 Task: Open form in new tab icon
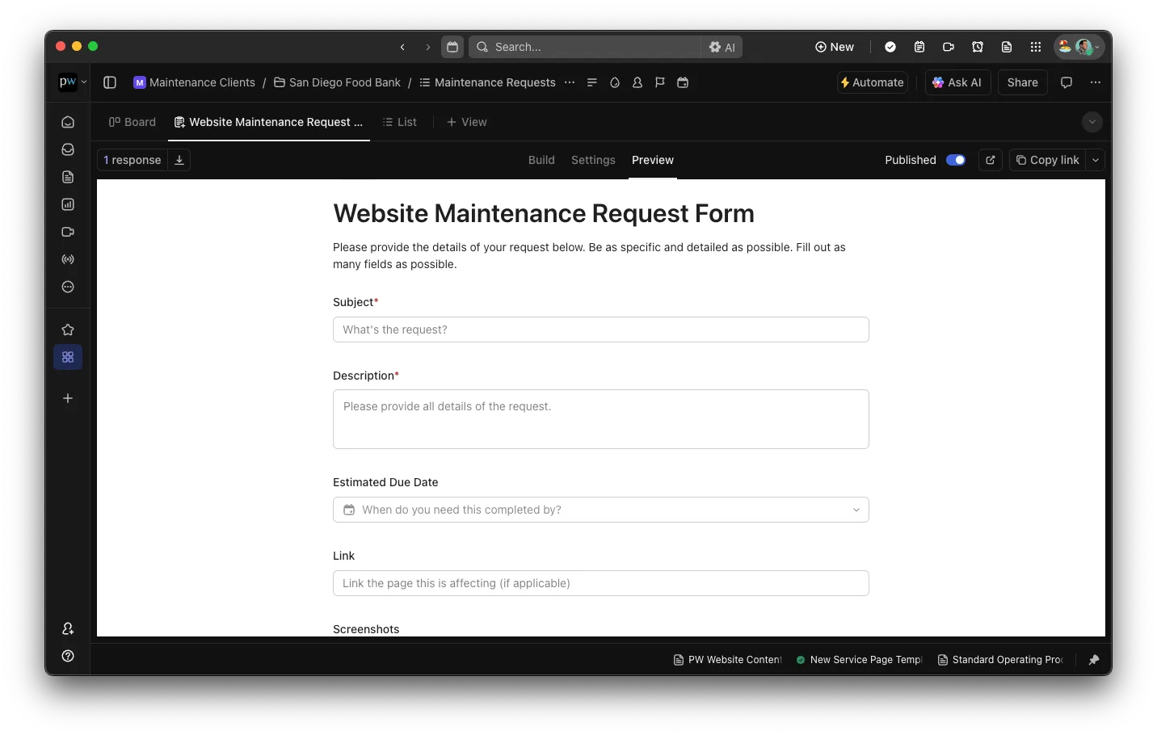(991, 160)
